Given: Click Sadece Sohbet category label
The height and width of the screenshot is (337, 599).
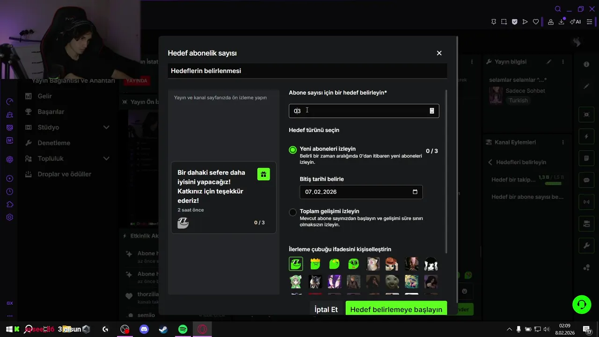Looking at the screenshot, I should (526, 91).
